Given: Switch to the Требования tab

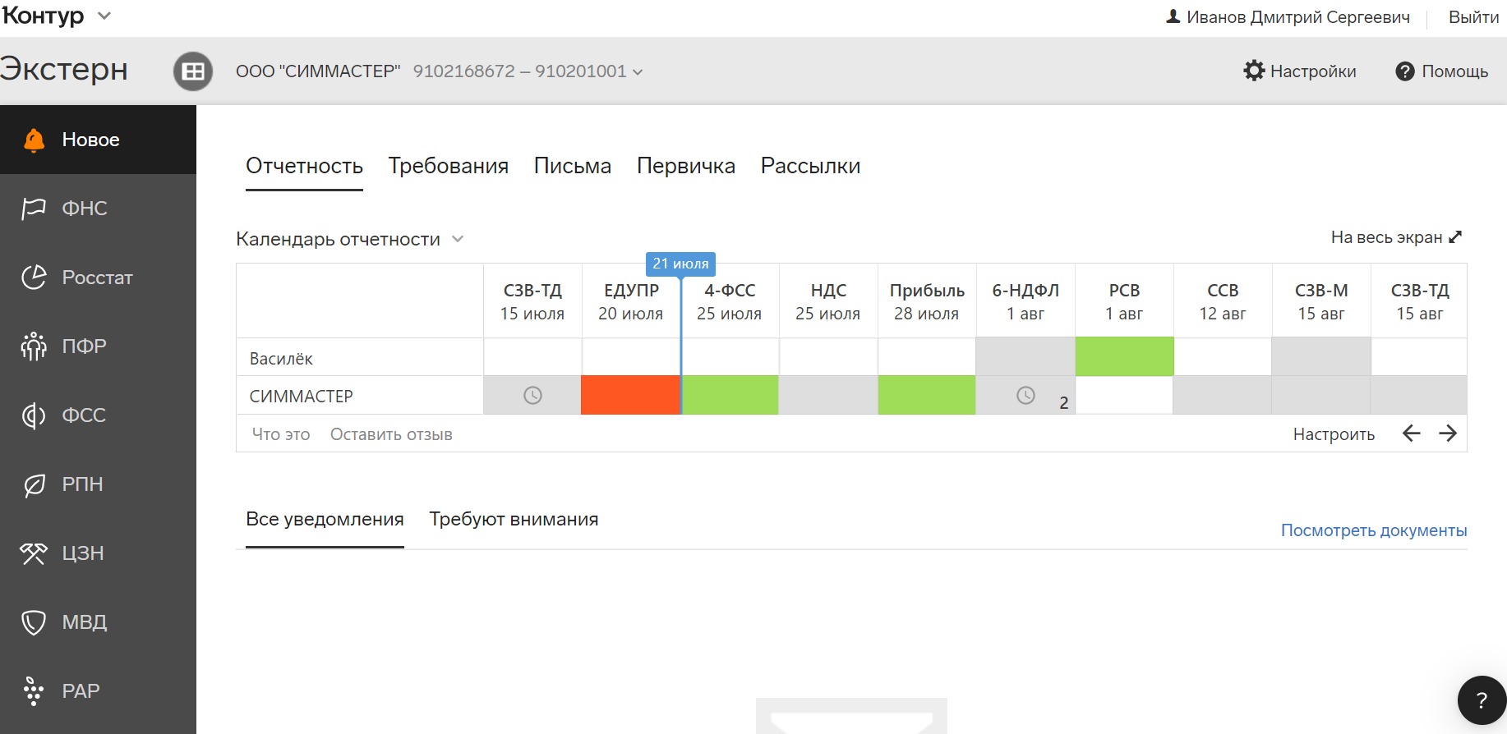Looking at the screenshot, I should 448,166.
